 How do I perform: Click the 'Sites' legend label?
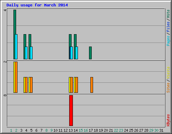[x=168, y=88]
